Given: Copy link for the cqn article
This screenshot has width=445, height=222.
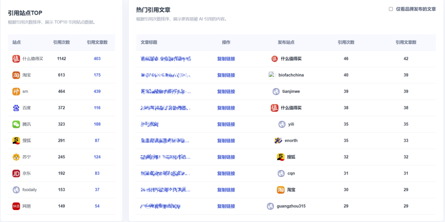Looking at the screenshot, I should tap(226, 173).
